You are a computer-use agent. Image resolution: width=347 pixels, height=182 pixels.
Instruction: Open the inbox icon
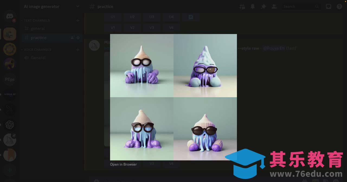[x=329, y=6]
